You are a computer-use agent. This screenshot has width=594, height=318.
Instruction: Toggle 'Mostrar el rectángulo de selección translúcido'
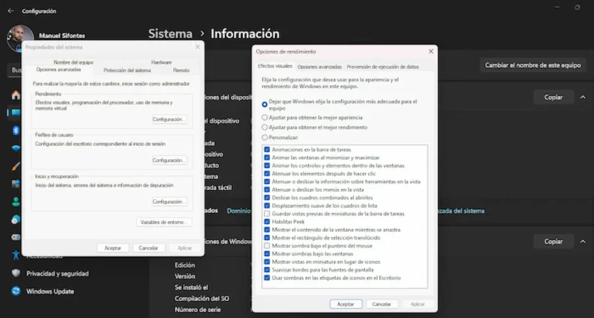coord(267,238)
